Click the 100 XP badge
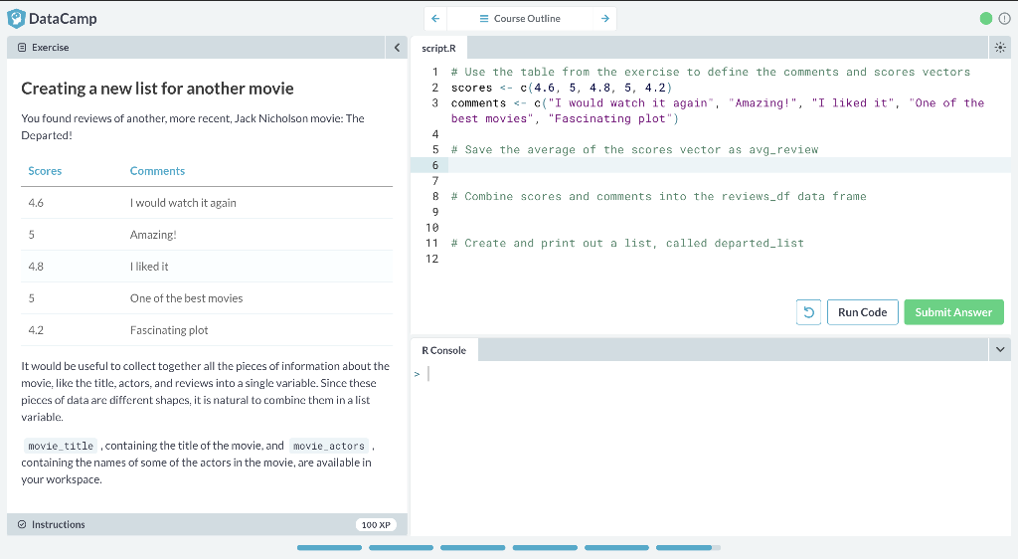The height and width of the screenshot is (559, 1018). coord(376,524)
